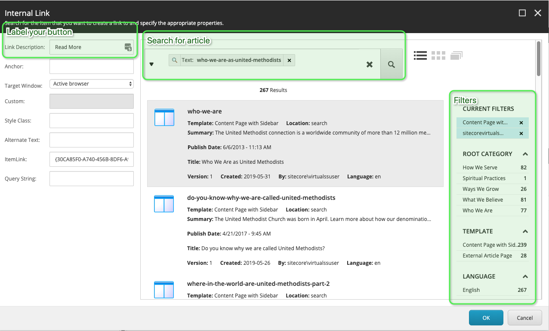549x331 pixels.
Task: Filter by Ways We Grow category
Action: [493, 189]
